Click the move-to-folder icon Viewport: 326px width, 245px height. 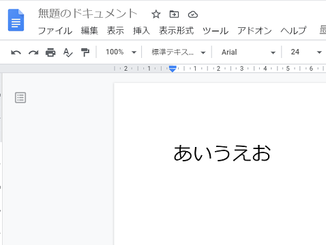pos(174,14)
